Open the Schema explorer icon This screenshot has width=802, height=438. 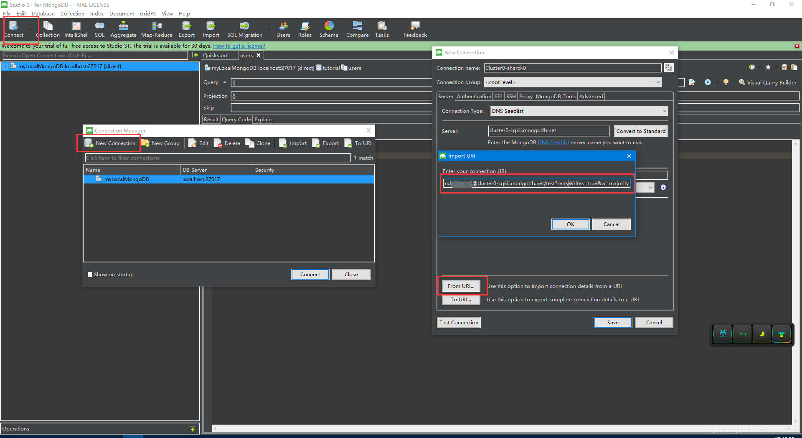click(x=329, y=29)
